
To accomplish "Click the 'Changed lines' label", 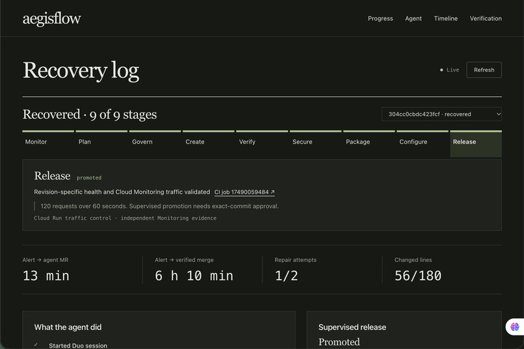I will coord(413,260).
